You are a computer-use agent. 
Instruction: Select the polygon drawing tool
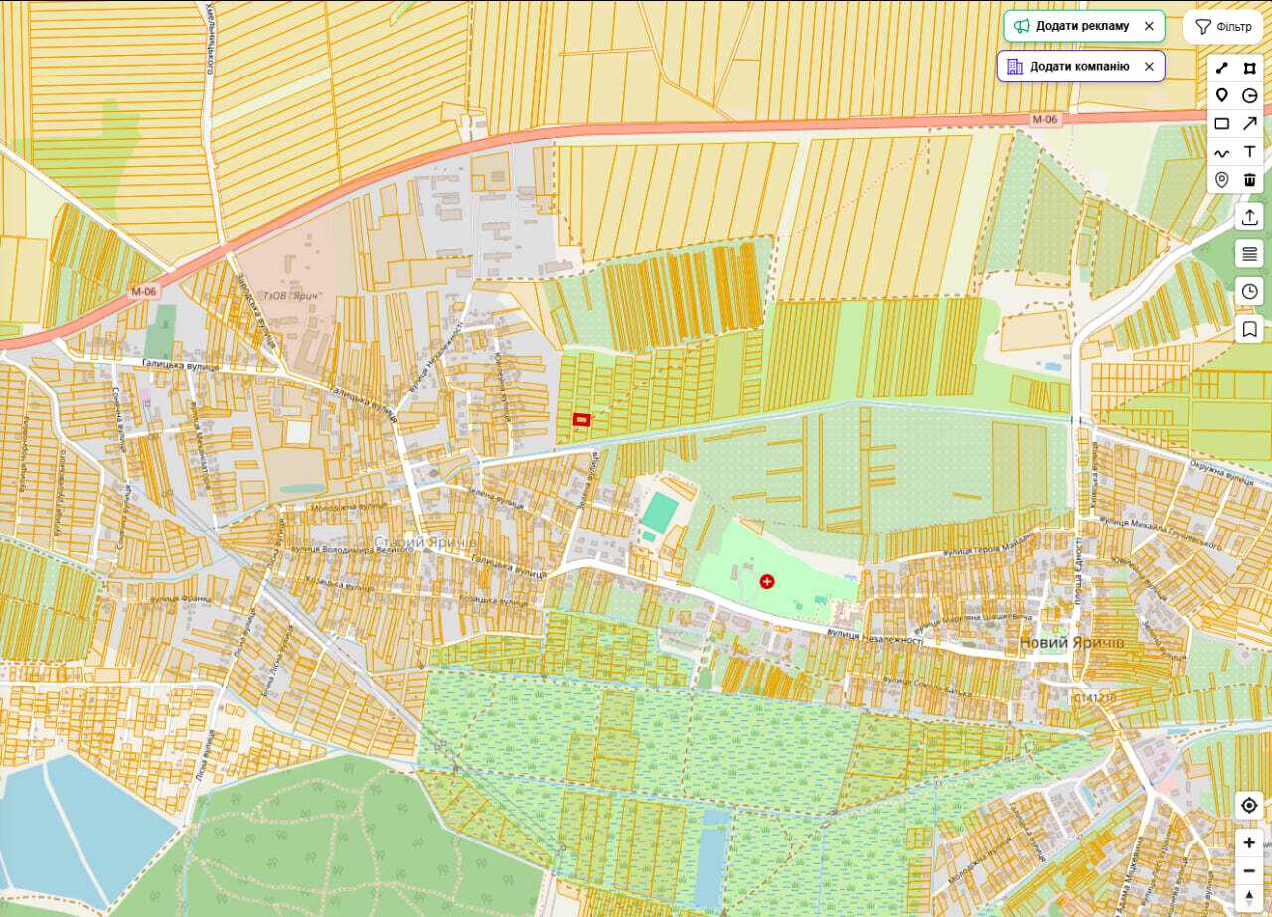tap(1250, 69)
